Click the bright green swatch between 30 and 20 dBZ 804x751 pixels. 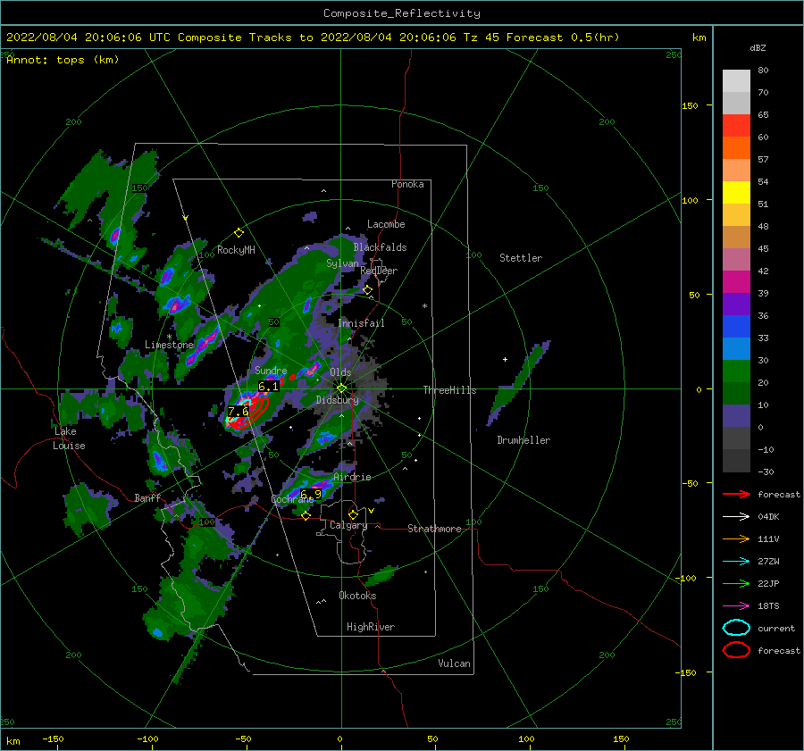(736, 371)
